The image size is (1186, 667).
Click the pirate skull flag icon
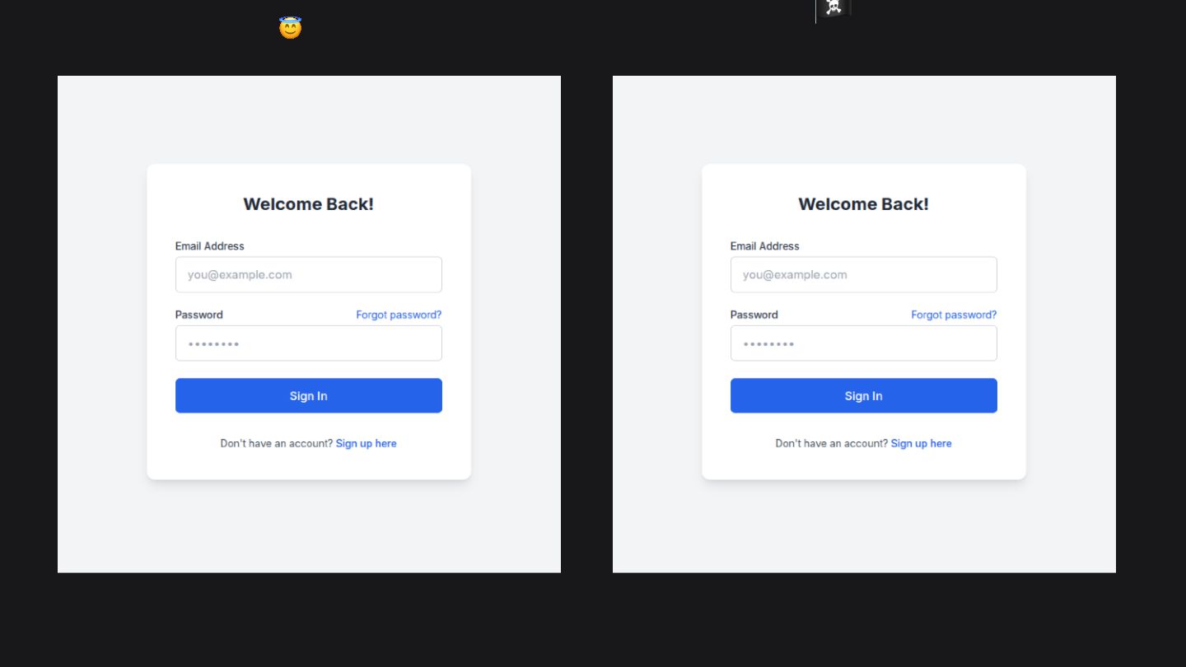[x=833, y=8]
